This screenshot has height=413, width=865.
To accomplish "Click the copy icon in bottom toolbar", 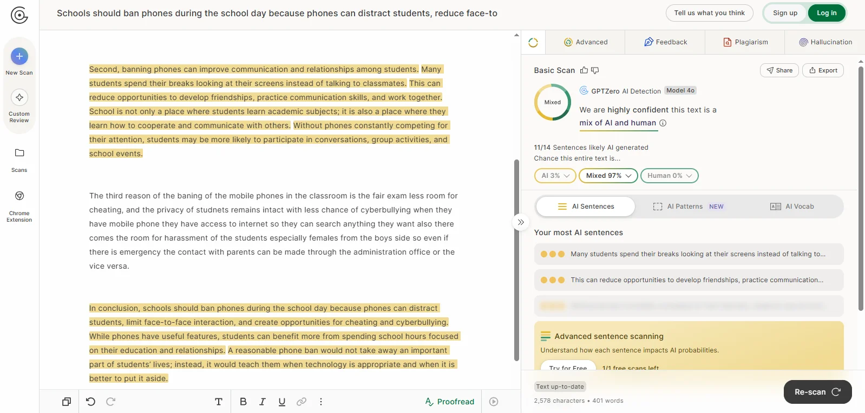I will (x=67, y=402).
